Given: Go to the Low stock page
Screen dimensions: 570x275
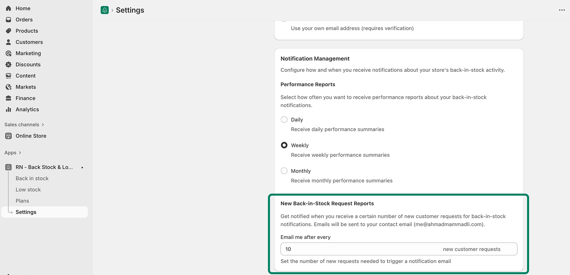Looking at the screenshot, I should point(28,190).
